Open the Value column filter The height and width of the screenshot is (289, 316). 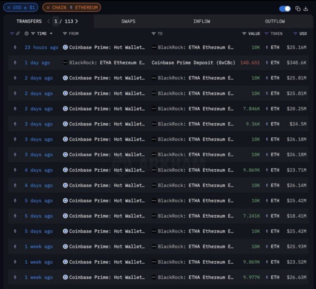click(x=244, y=34)
